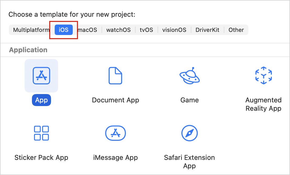This screenshot has height=175, width=290.
Task: Click the Application section header
Action: pyautogui.click(x=28, y=50)
